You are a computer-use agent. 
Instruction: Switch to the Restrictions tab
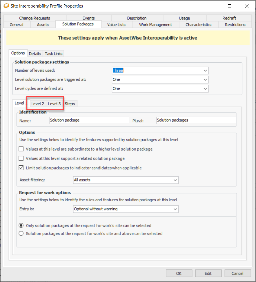(x=235, y=25)
